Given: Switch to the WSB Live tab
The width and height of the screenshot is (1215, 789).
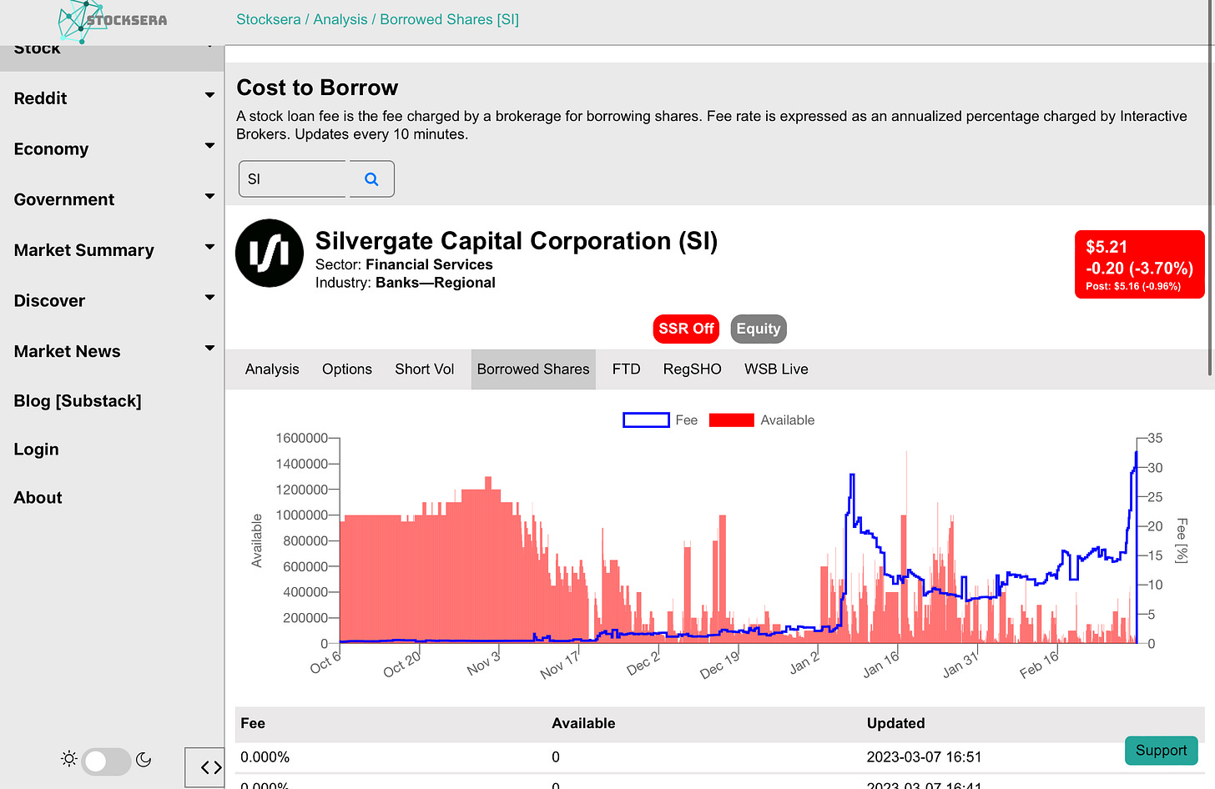Looking at the screenshot, I should 776,369.
